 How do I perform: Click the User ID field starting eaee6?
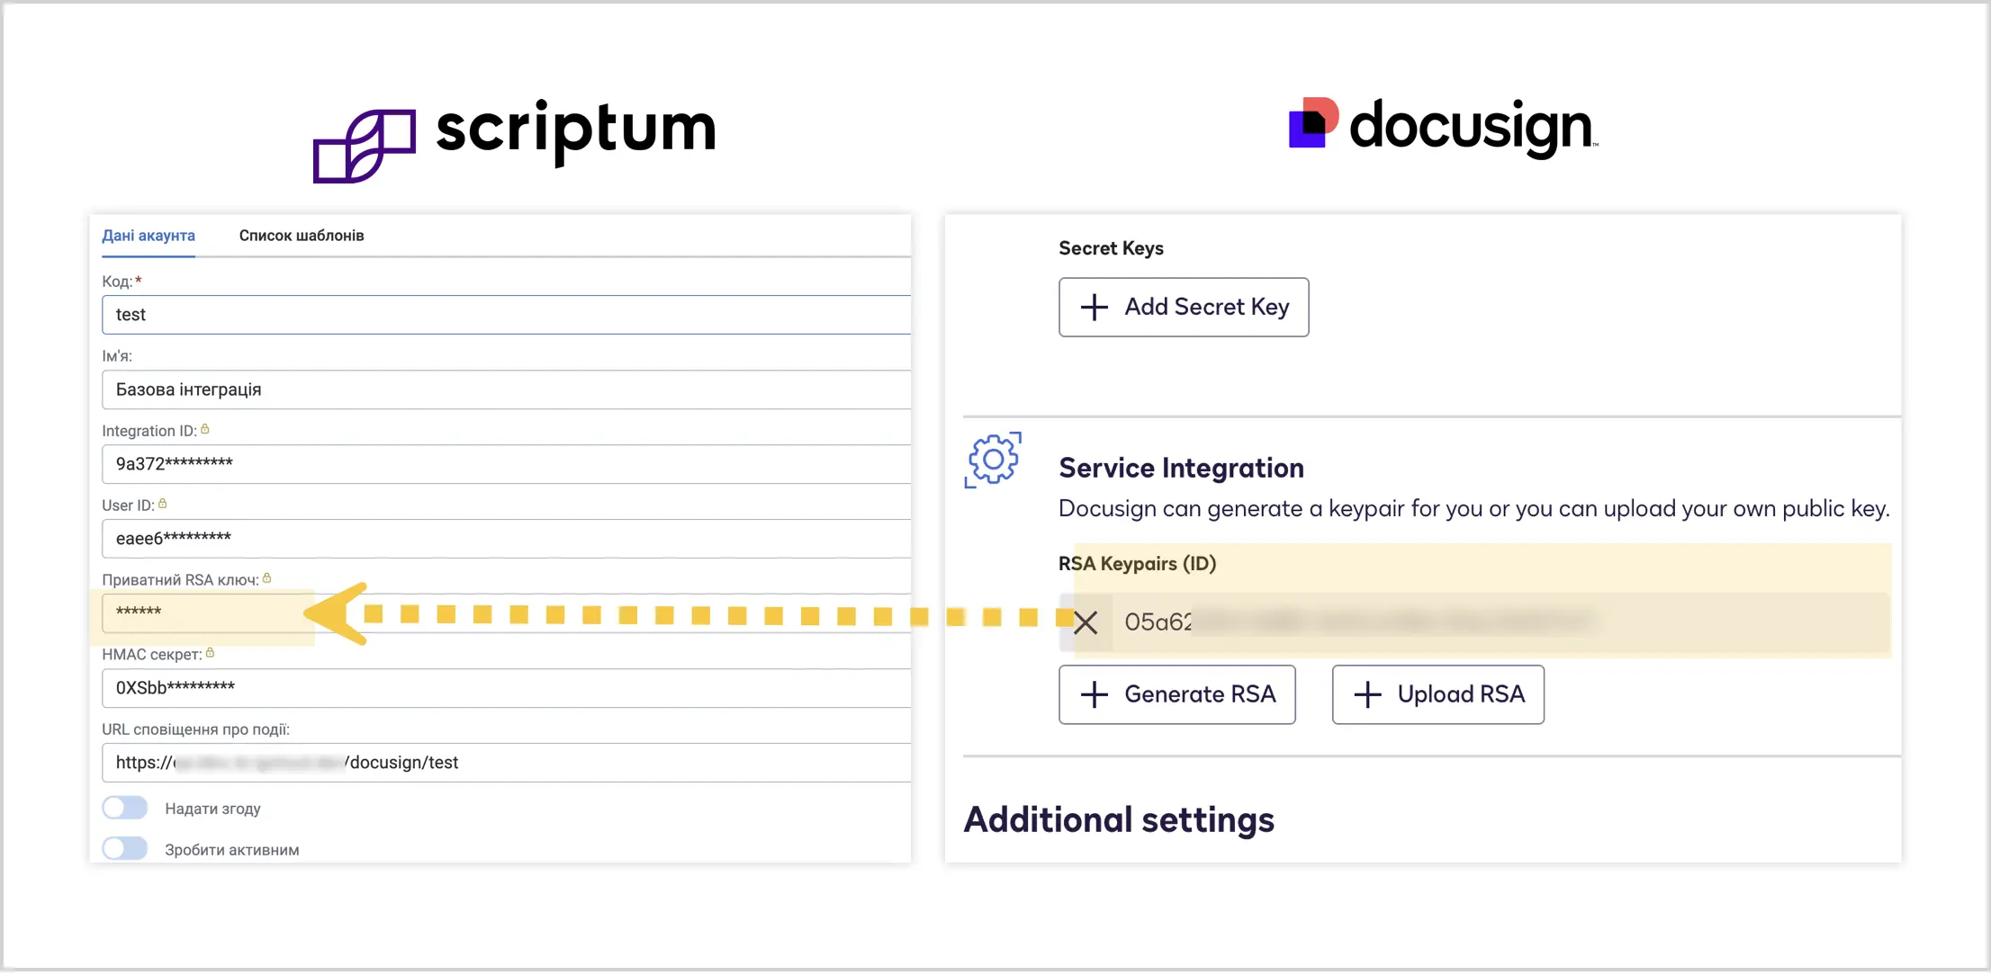click(x=507, y=539)
